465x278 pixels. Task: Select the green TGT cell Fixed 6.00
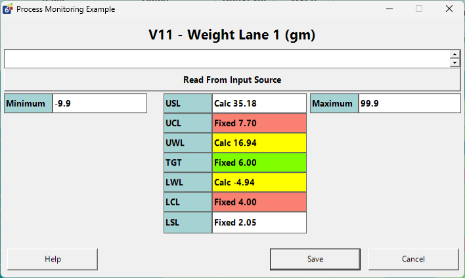pyautogui.click(x=259, y=162)
